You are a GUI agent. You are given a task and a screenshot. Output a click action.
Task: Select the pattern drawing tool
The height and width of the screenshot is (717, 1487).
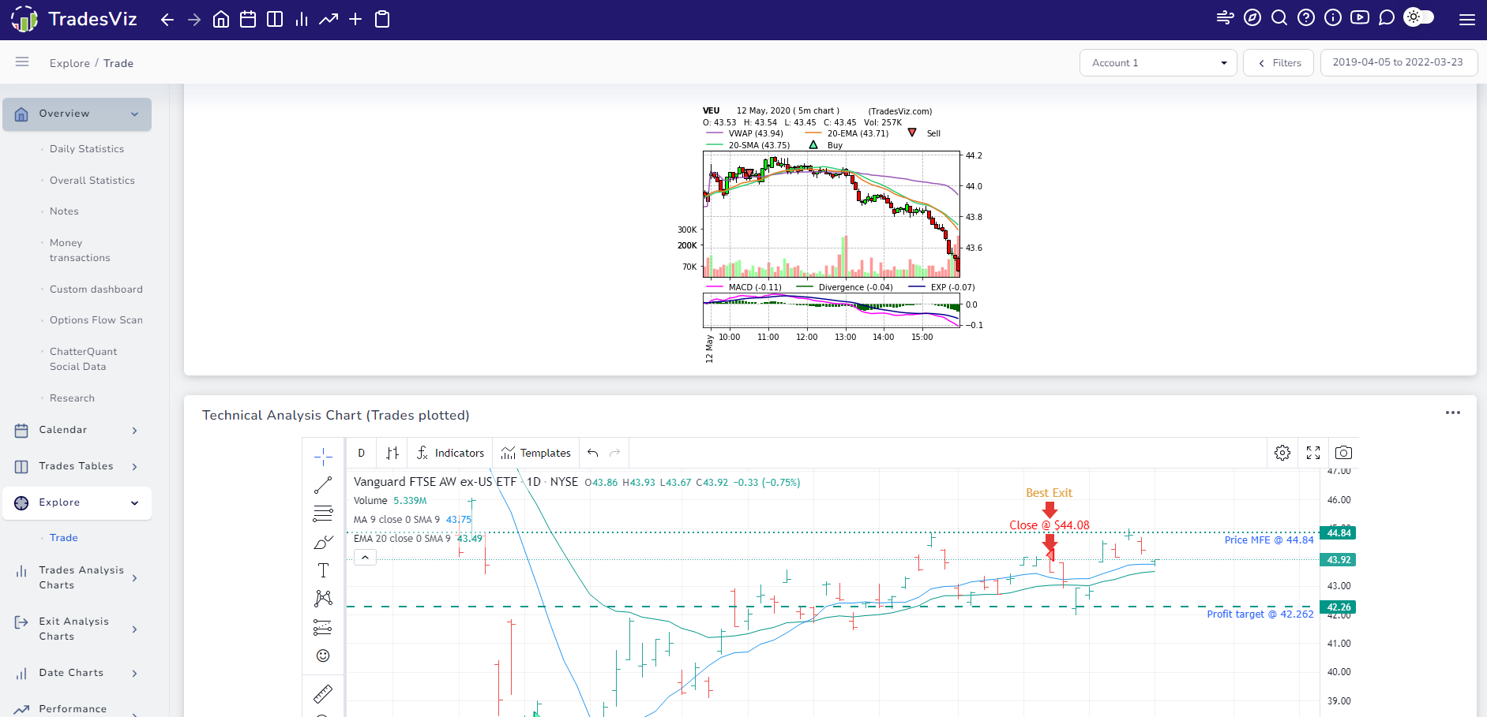point(323,599)
